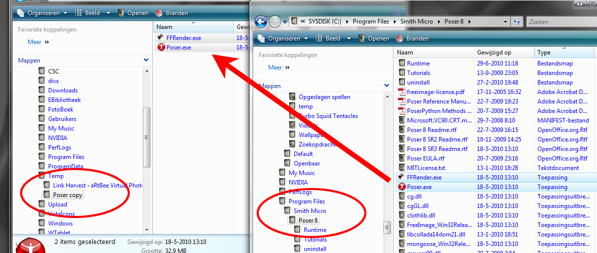Click the Forward navigation arrow in the front window
The width and height of the screenshot is (597, 253).
[x=275, y=21]
